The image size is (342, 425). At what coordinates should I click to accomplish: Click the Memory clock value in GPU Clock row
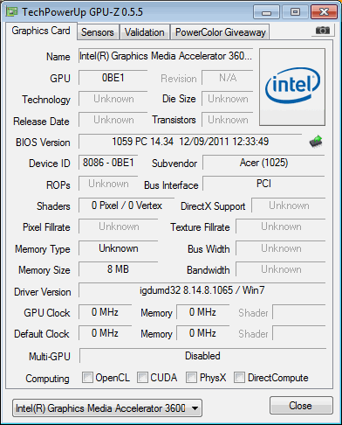[x=202, y=312]
